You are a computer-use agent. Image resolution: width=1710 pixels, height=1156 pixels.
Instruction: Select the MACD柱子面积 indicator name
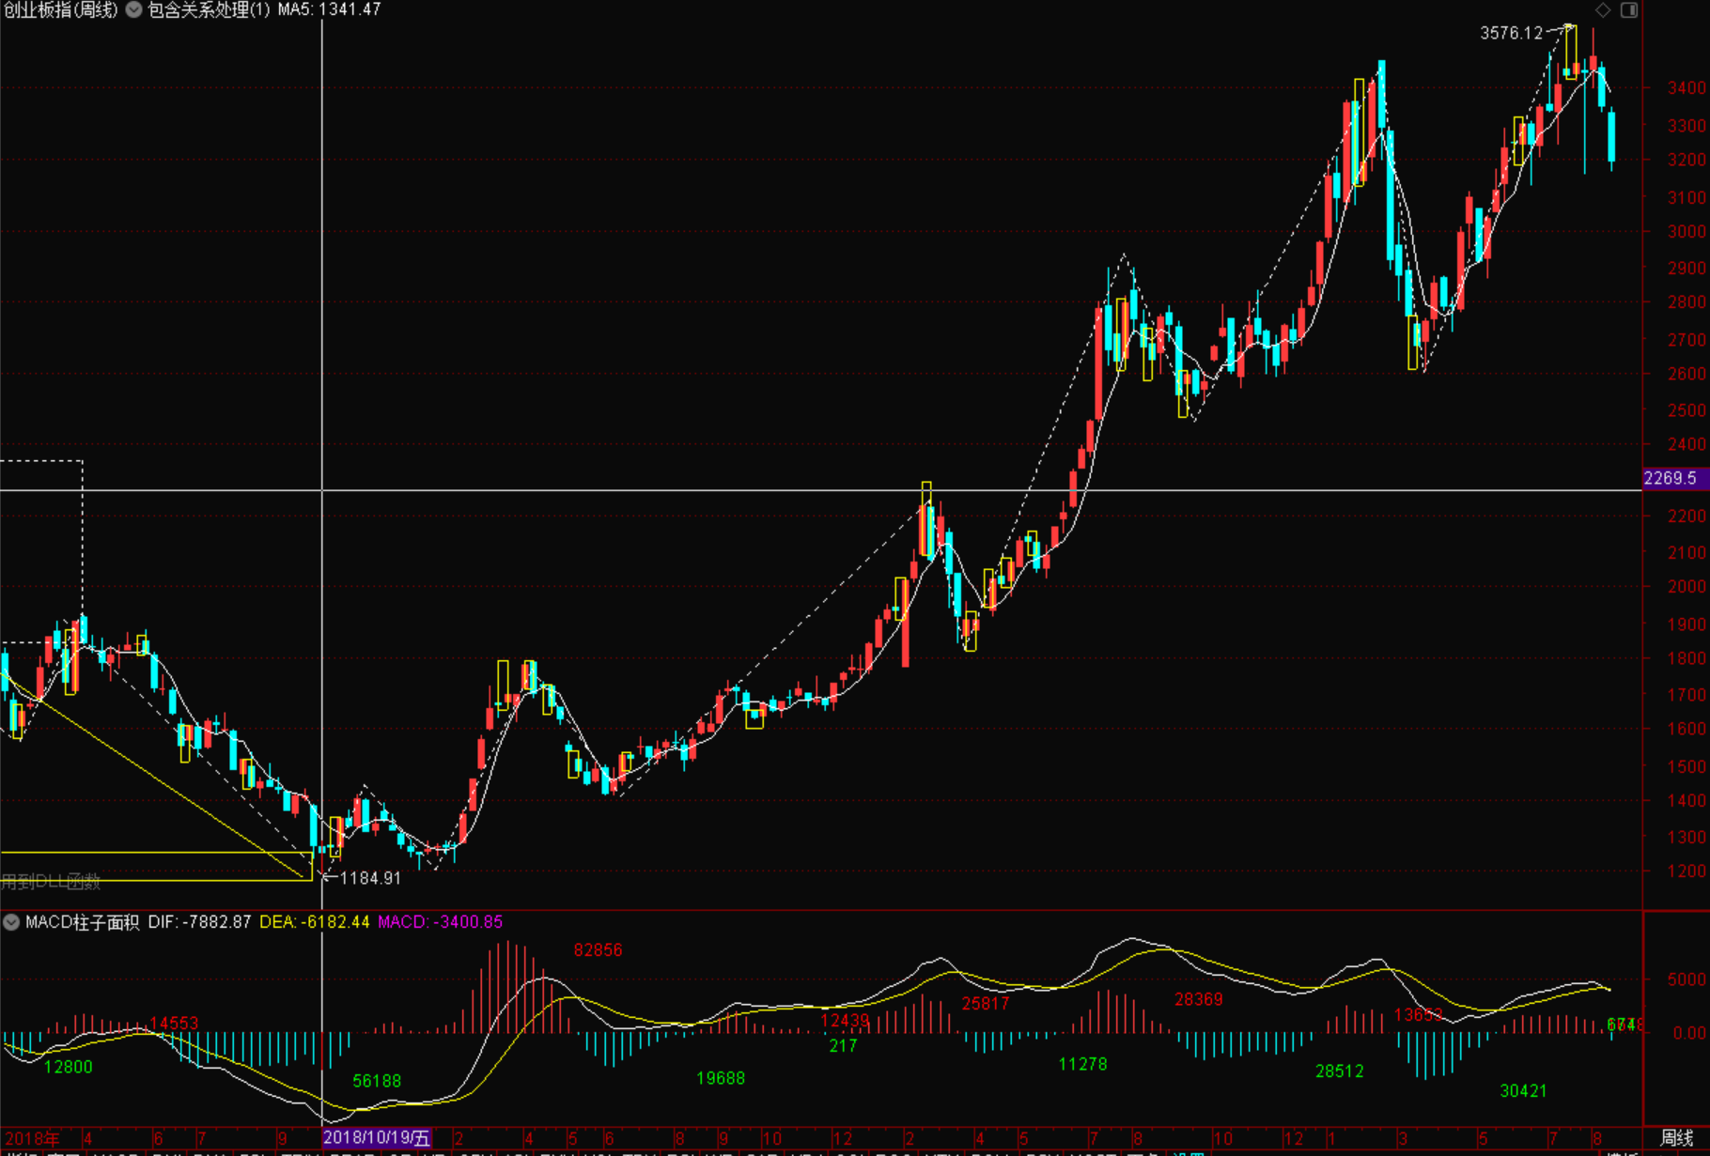pyautogui.click(x=83, y=922)
